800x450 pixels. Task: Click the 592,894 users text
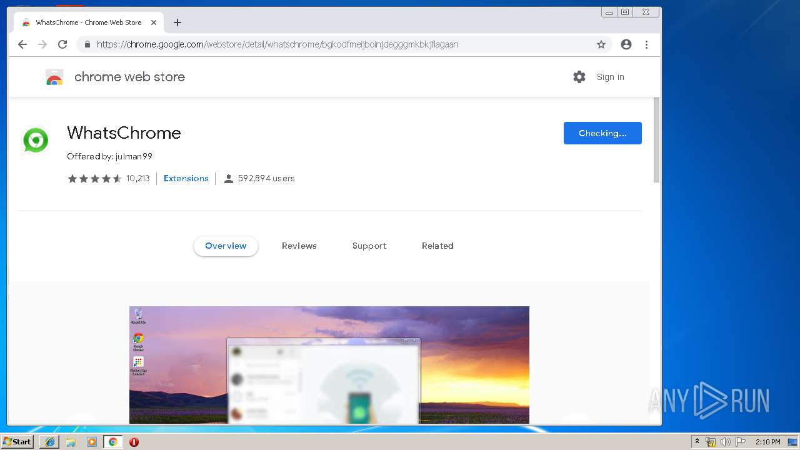pos(266,179)
